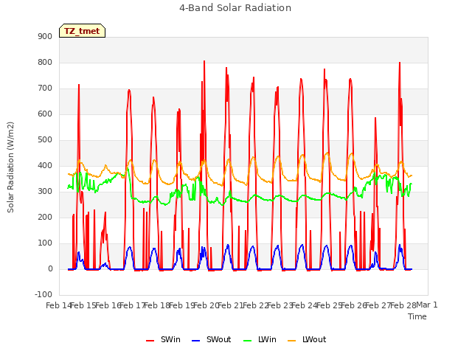Toggle the LWin series in the legend
The width and height of the screenshot is (472, 354).
click(x=260, y=339)
